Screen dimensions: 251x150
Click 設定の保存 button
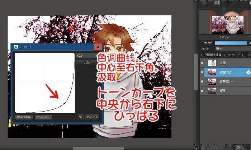24,117
